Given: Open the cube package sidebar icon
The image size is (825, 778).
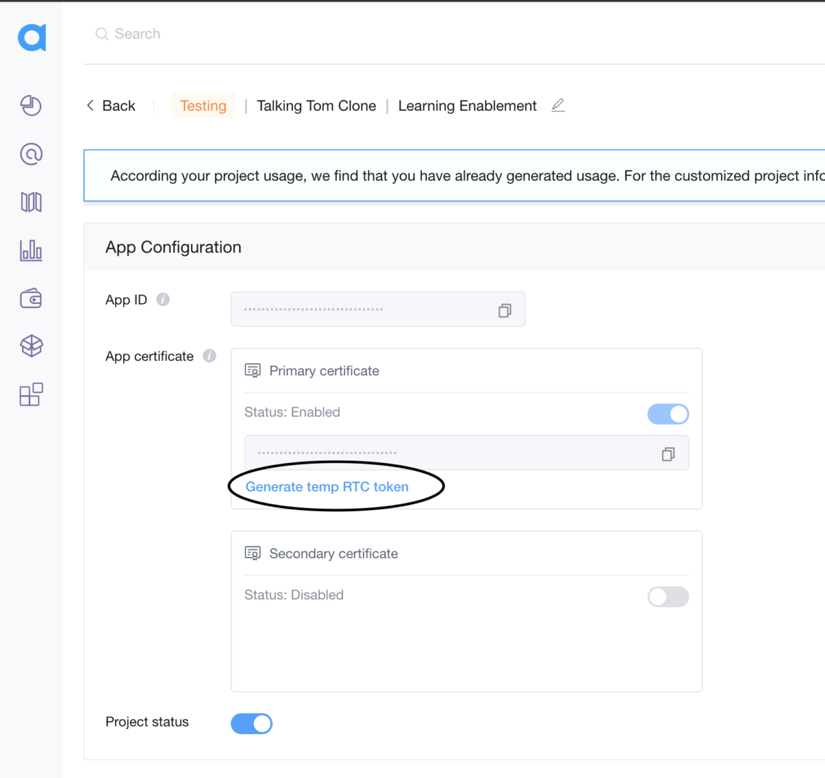Looking at the screenshot, I should [x=31, y=346].
